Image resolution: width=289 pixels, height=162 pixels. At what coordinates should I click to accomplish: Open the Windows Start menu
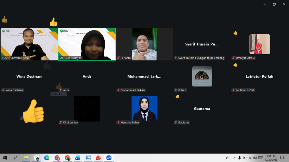5,158
